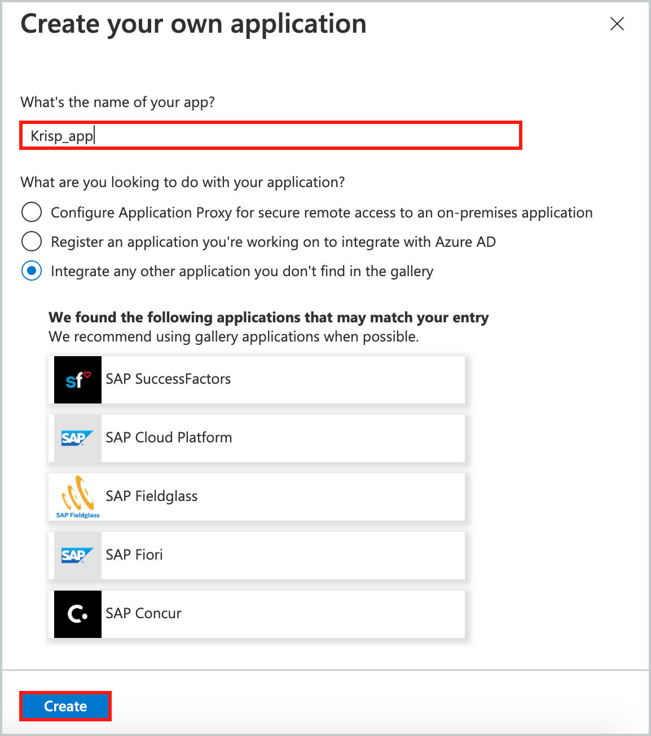This screenshot has width=651, height=736.
Task: Click the SAP Cloud Platform suggestion row
Action: tap(257, 438)
